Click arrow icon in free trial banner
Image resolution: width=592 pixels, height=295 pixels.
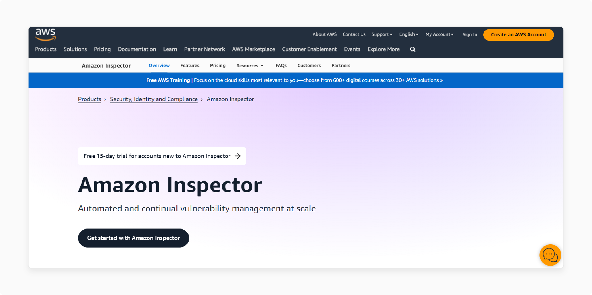pos(238,156)
